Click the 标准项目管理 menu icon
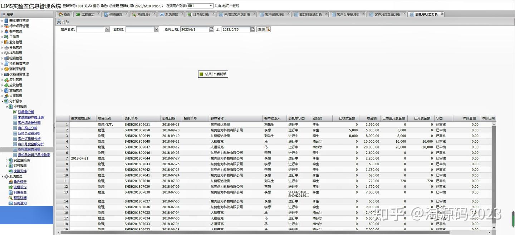This screenshot has width=515, height=235. [6, 26]
